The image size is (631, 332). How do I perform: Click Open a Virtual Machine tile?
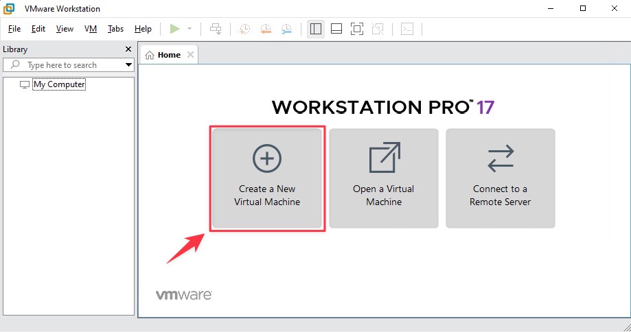point(384,178)
